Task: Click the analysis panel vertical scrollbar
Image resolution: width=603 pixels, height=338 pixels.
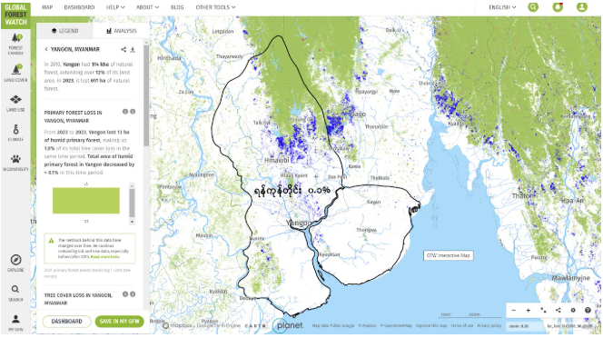Action: pyautogui.click(x=146, y=95)
